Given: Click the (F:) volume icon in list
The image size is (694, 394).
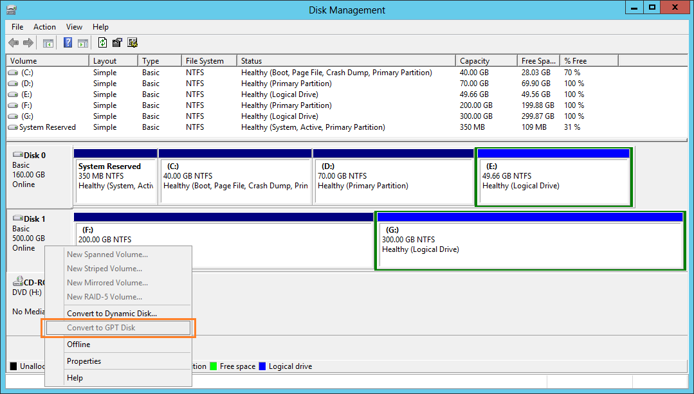Looking at the screenshot, I should [x=14, y=105].
